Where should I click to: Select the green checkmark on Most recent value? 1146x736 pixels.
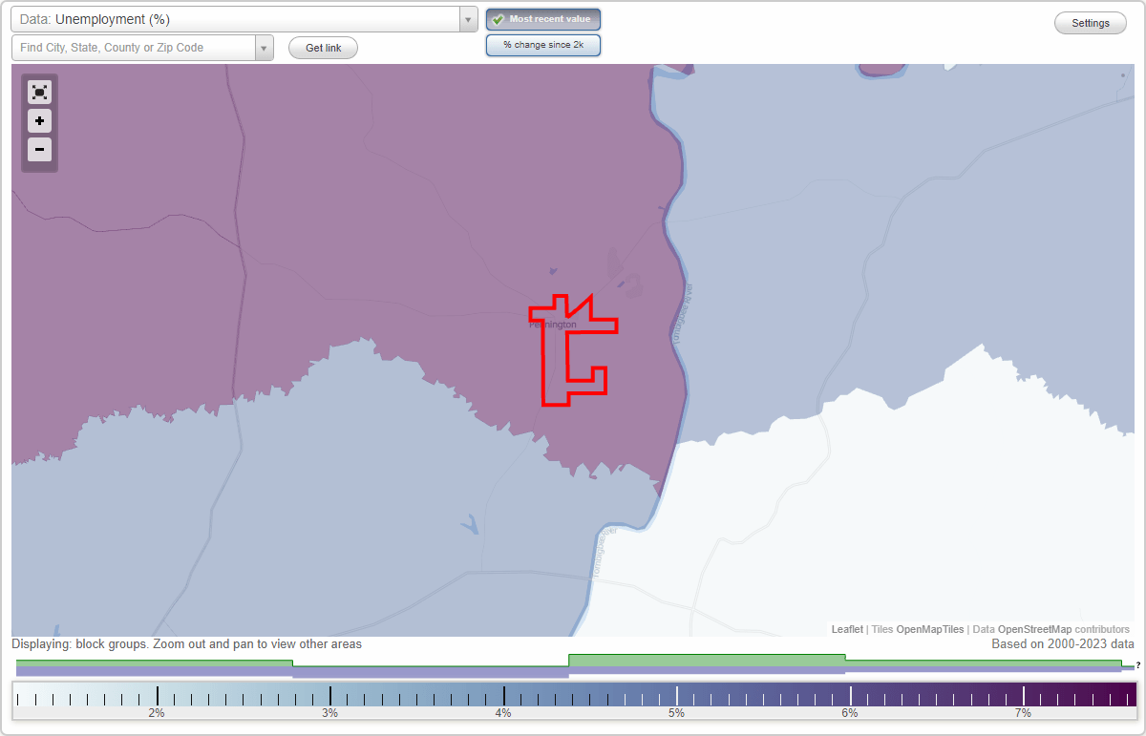click(x=496, y=19)
